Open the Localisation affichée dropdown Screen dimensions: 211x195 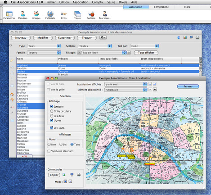tap(126, 84)
